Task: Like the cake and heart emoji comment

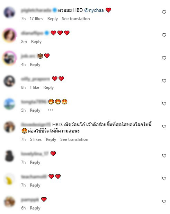Action: tap(164, 58)
